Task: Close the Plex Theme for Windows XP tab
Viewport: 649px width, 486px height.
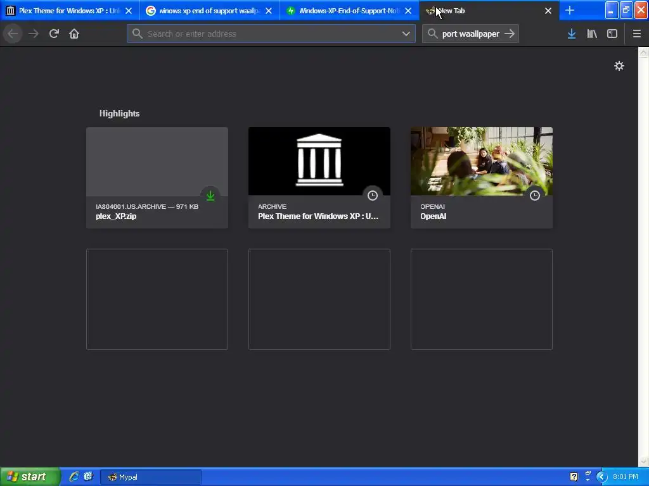Action: pyautogui.click(x=129, y=11)
